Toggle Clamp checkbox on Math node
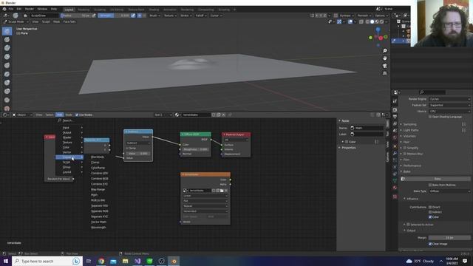 (x=127, y=148)
